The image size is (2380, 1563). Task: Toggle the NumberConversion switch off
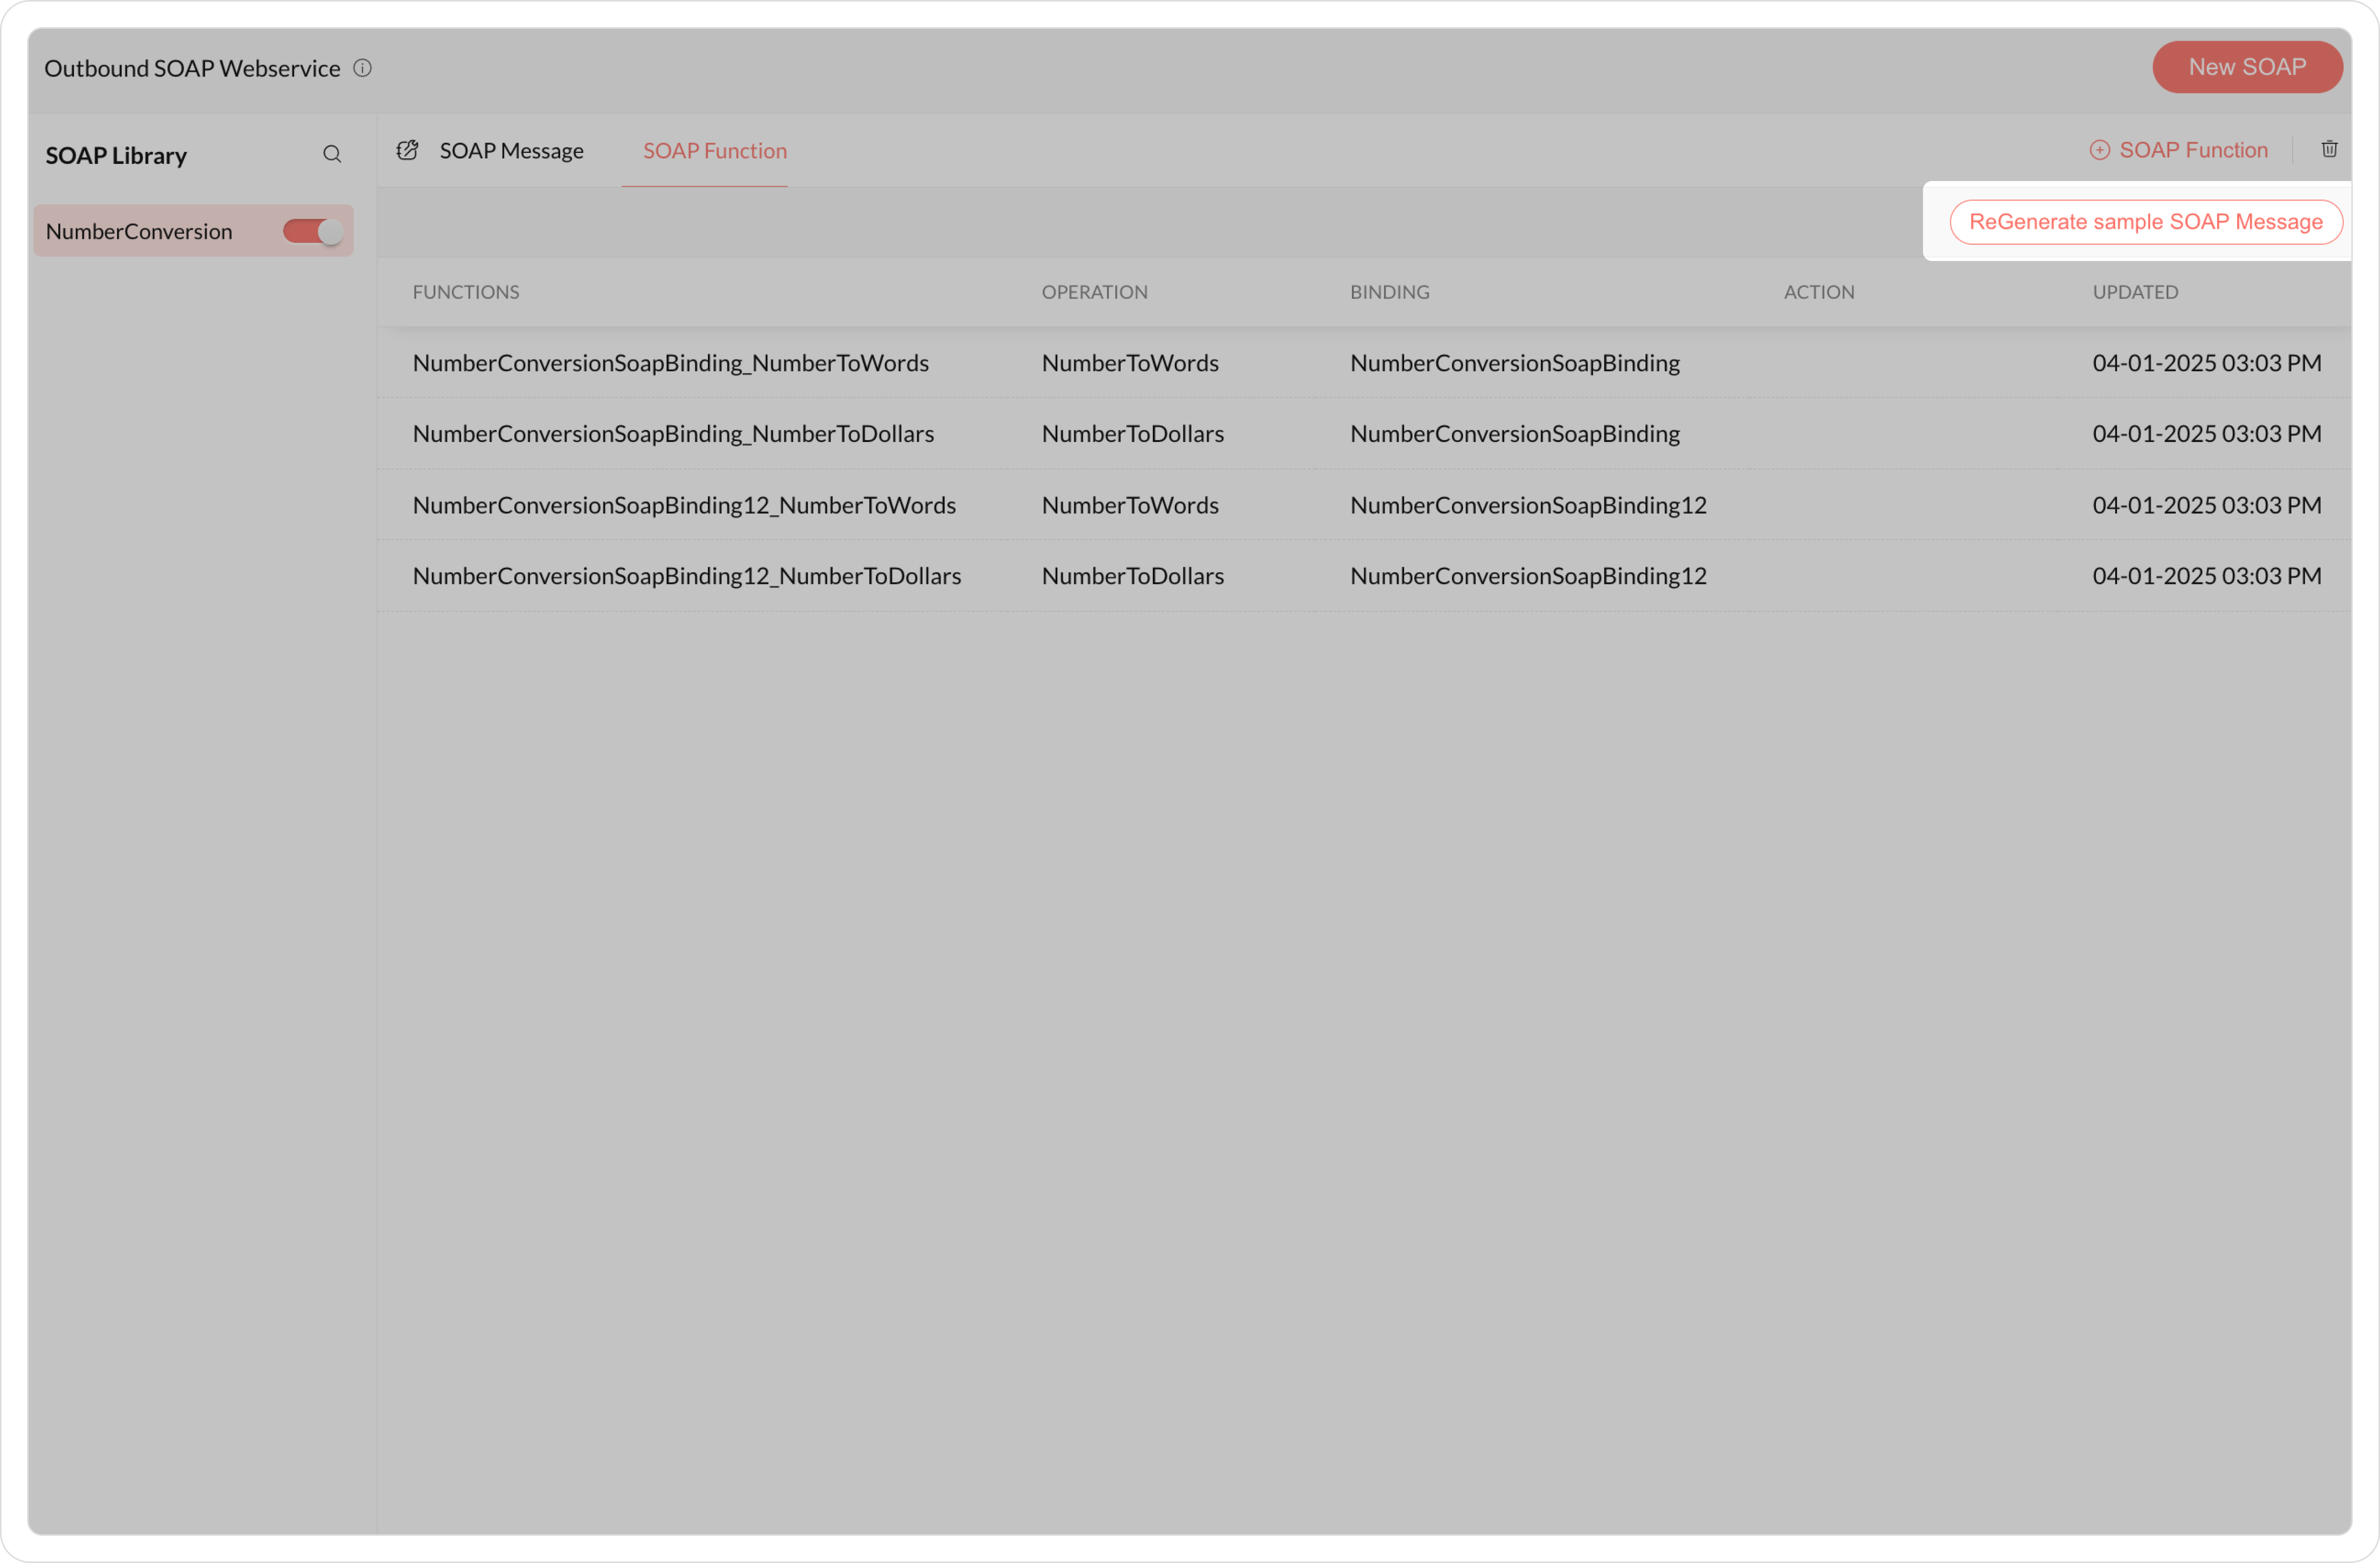tap(313, 231)
